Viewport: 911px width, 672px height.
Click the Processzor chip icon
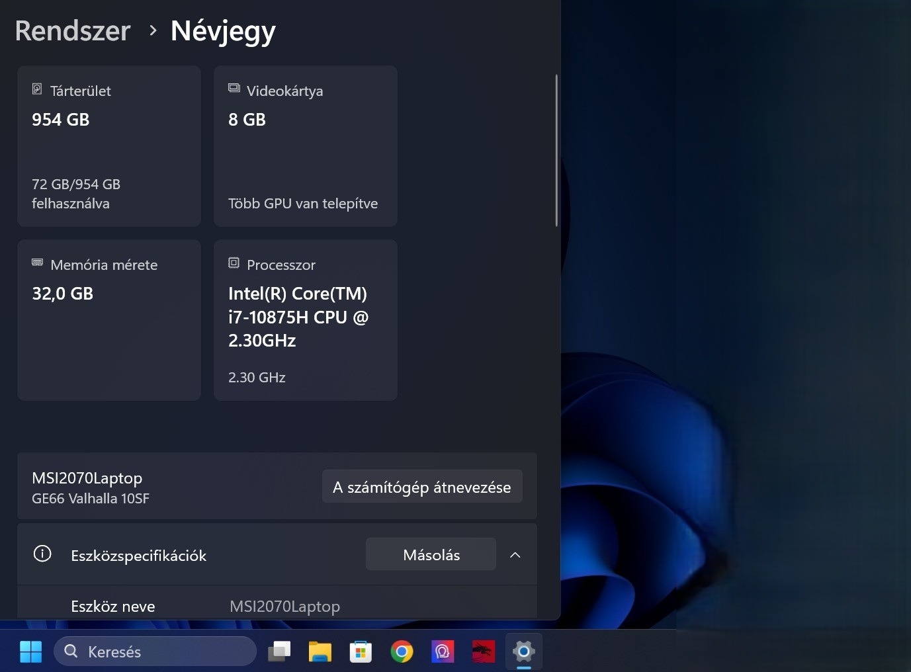tap(234, 263)
